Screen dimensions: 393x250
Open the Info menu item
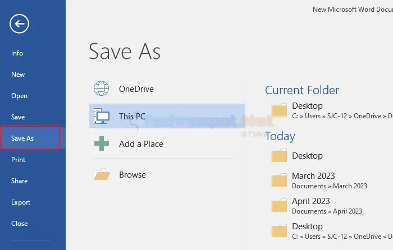coord(17,53)
